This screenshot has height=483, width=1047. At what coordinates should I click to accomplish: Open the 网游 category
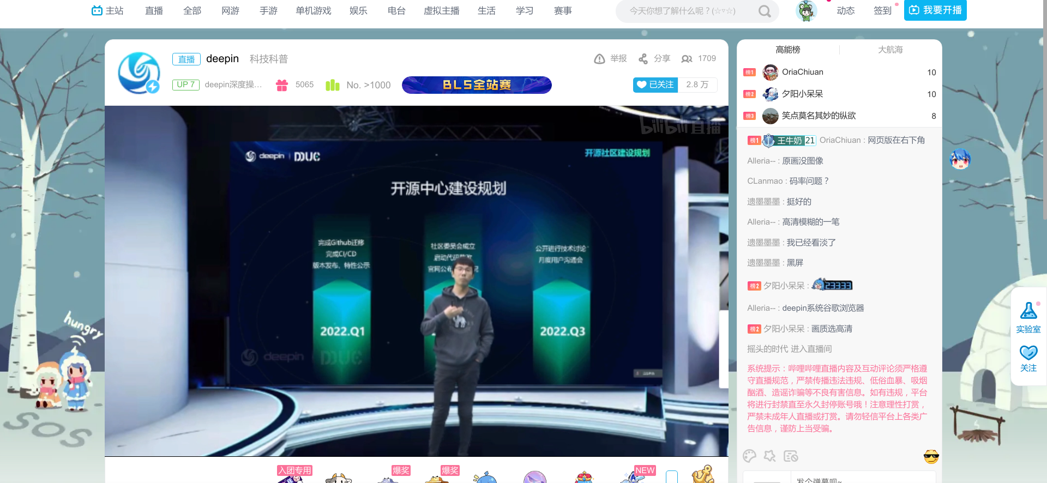pyautogui.click(x=231, y=10)
